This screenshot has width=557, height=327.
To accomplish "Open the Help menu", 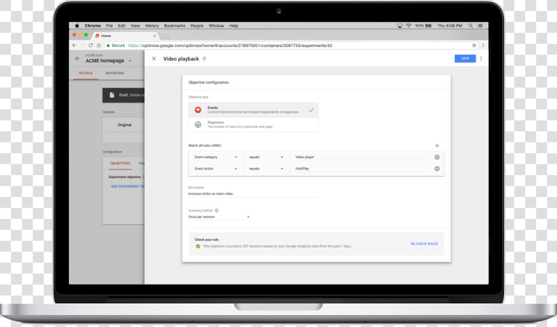I will point(233,26).
